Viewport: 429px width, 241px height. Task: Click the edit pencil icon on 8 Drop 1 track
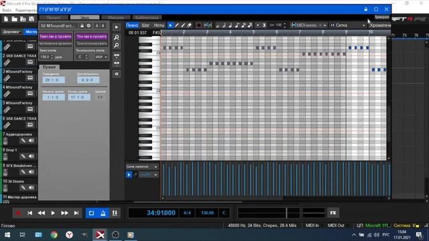(23, 156)
